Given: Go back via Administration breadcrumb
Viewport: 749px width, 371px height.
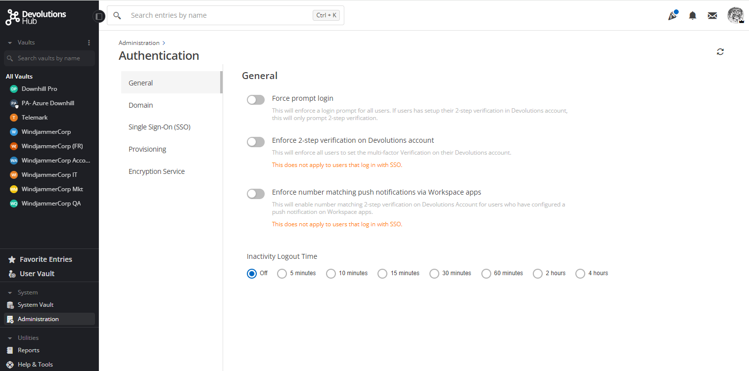Looking at the screenshot, I should [139, 43].
